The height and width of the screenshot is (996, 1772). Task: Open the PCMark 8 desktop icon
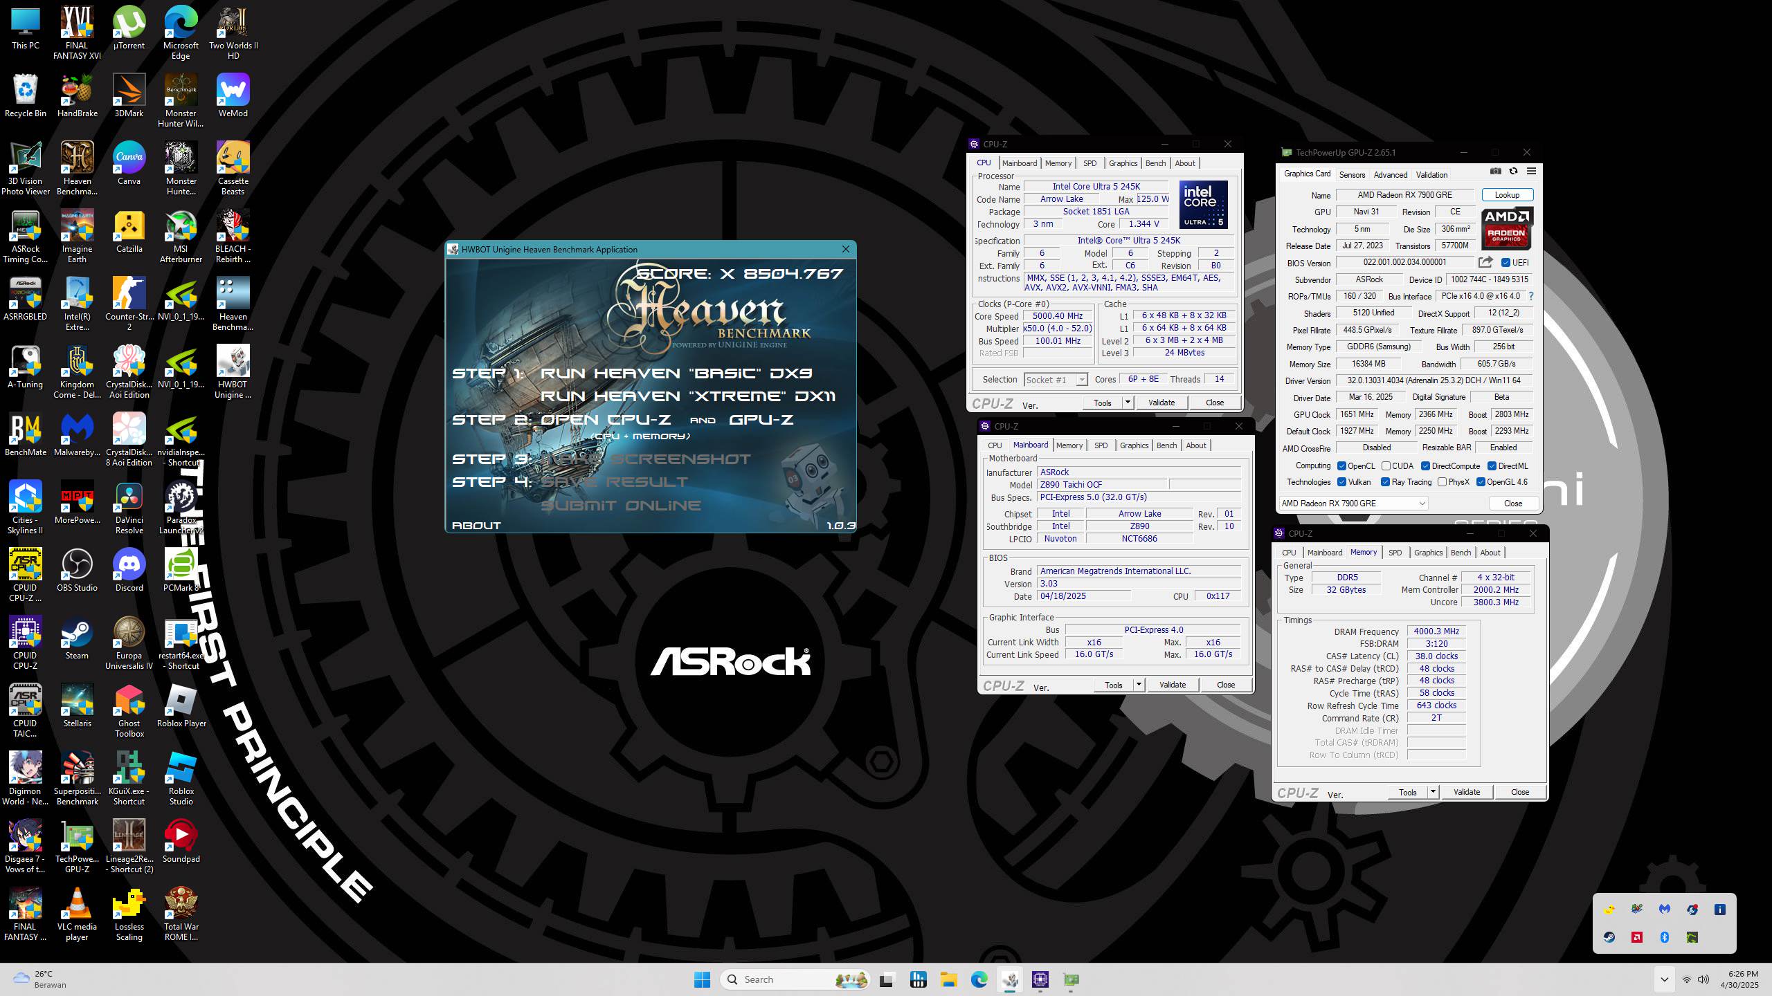[x=181, y=571]
